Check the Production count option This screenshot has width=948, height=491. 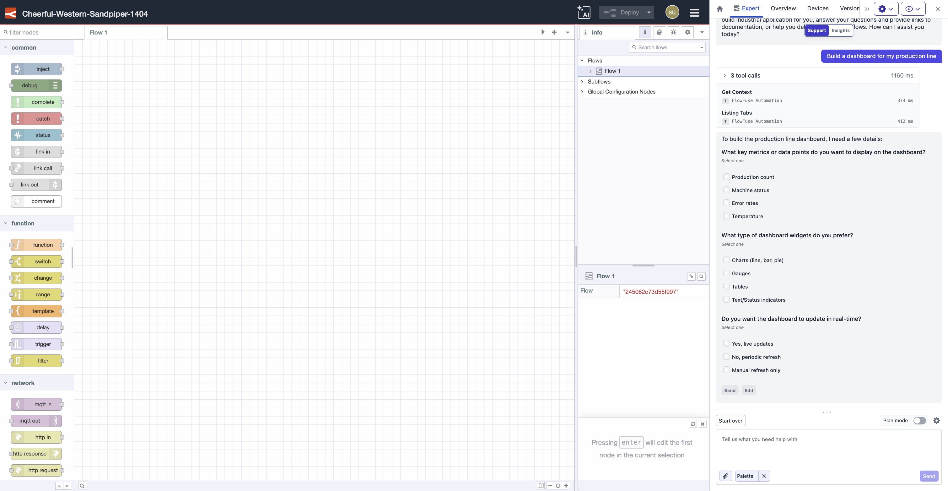(x=726, y=177)
